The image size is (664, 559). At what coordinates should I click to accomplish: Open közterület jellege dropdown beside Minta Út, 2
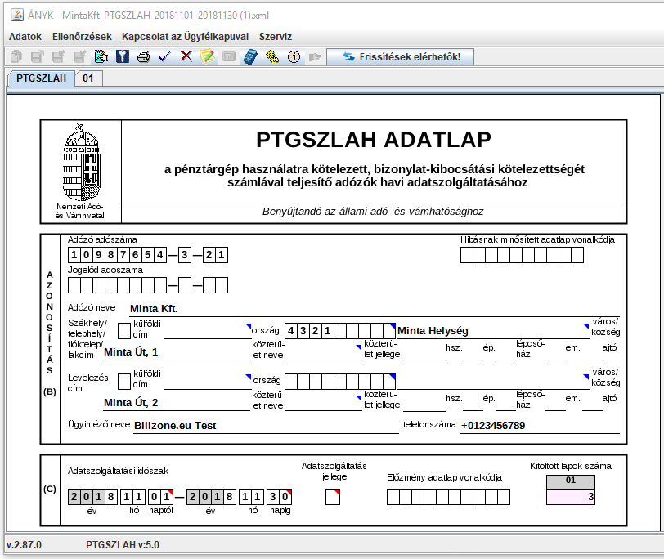[x=323, y=403]
